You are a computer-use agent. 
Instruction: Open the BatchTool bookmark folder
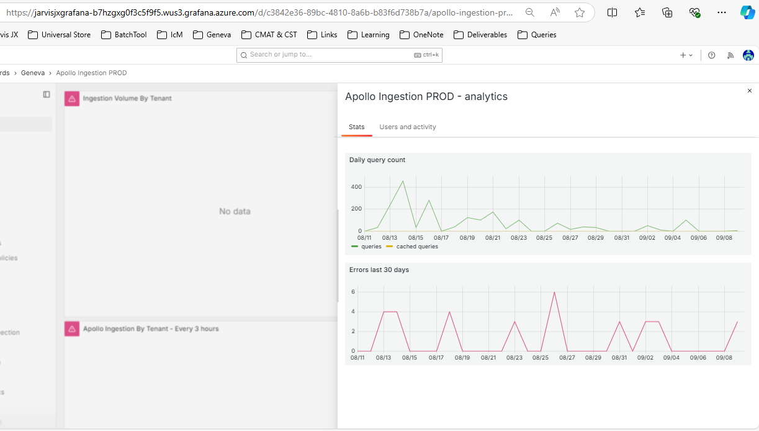124,35
